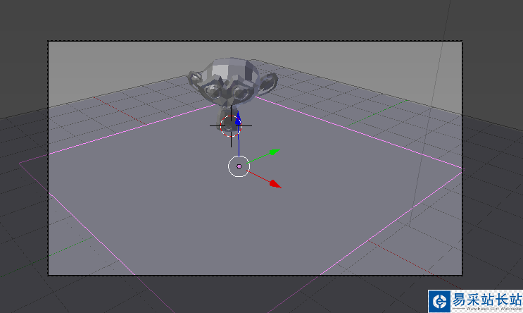Click the green Y-axis manipulator arrow

pyautogui.click(x=275, y=152)
